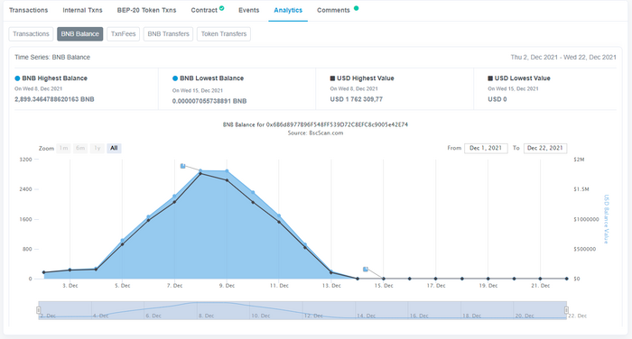
Task: Open BEP-20 Token Txns tab
Action: [146, 10]
